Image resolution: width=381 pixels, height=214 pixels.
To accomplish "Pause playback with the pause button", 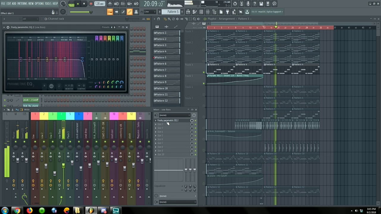I will click(x=78, y=4).
